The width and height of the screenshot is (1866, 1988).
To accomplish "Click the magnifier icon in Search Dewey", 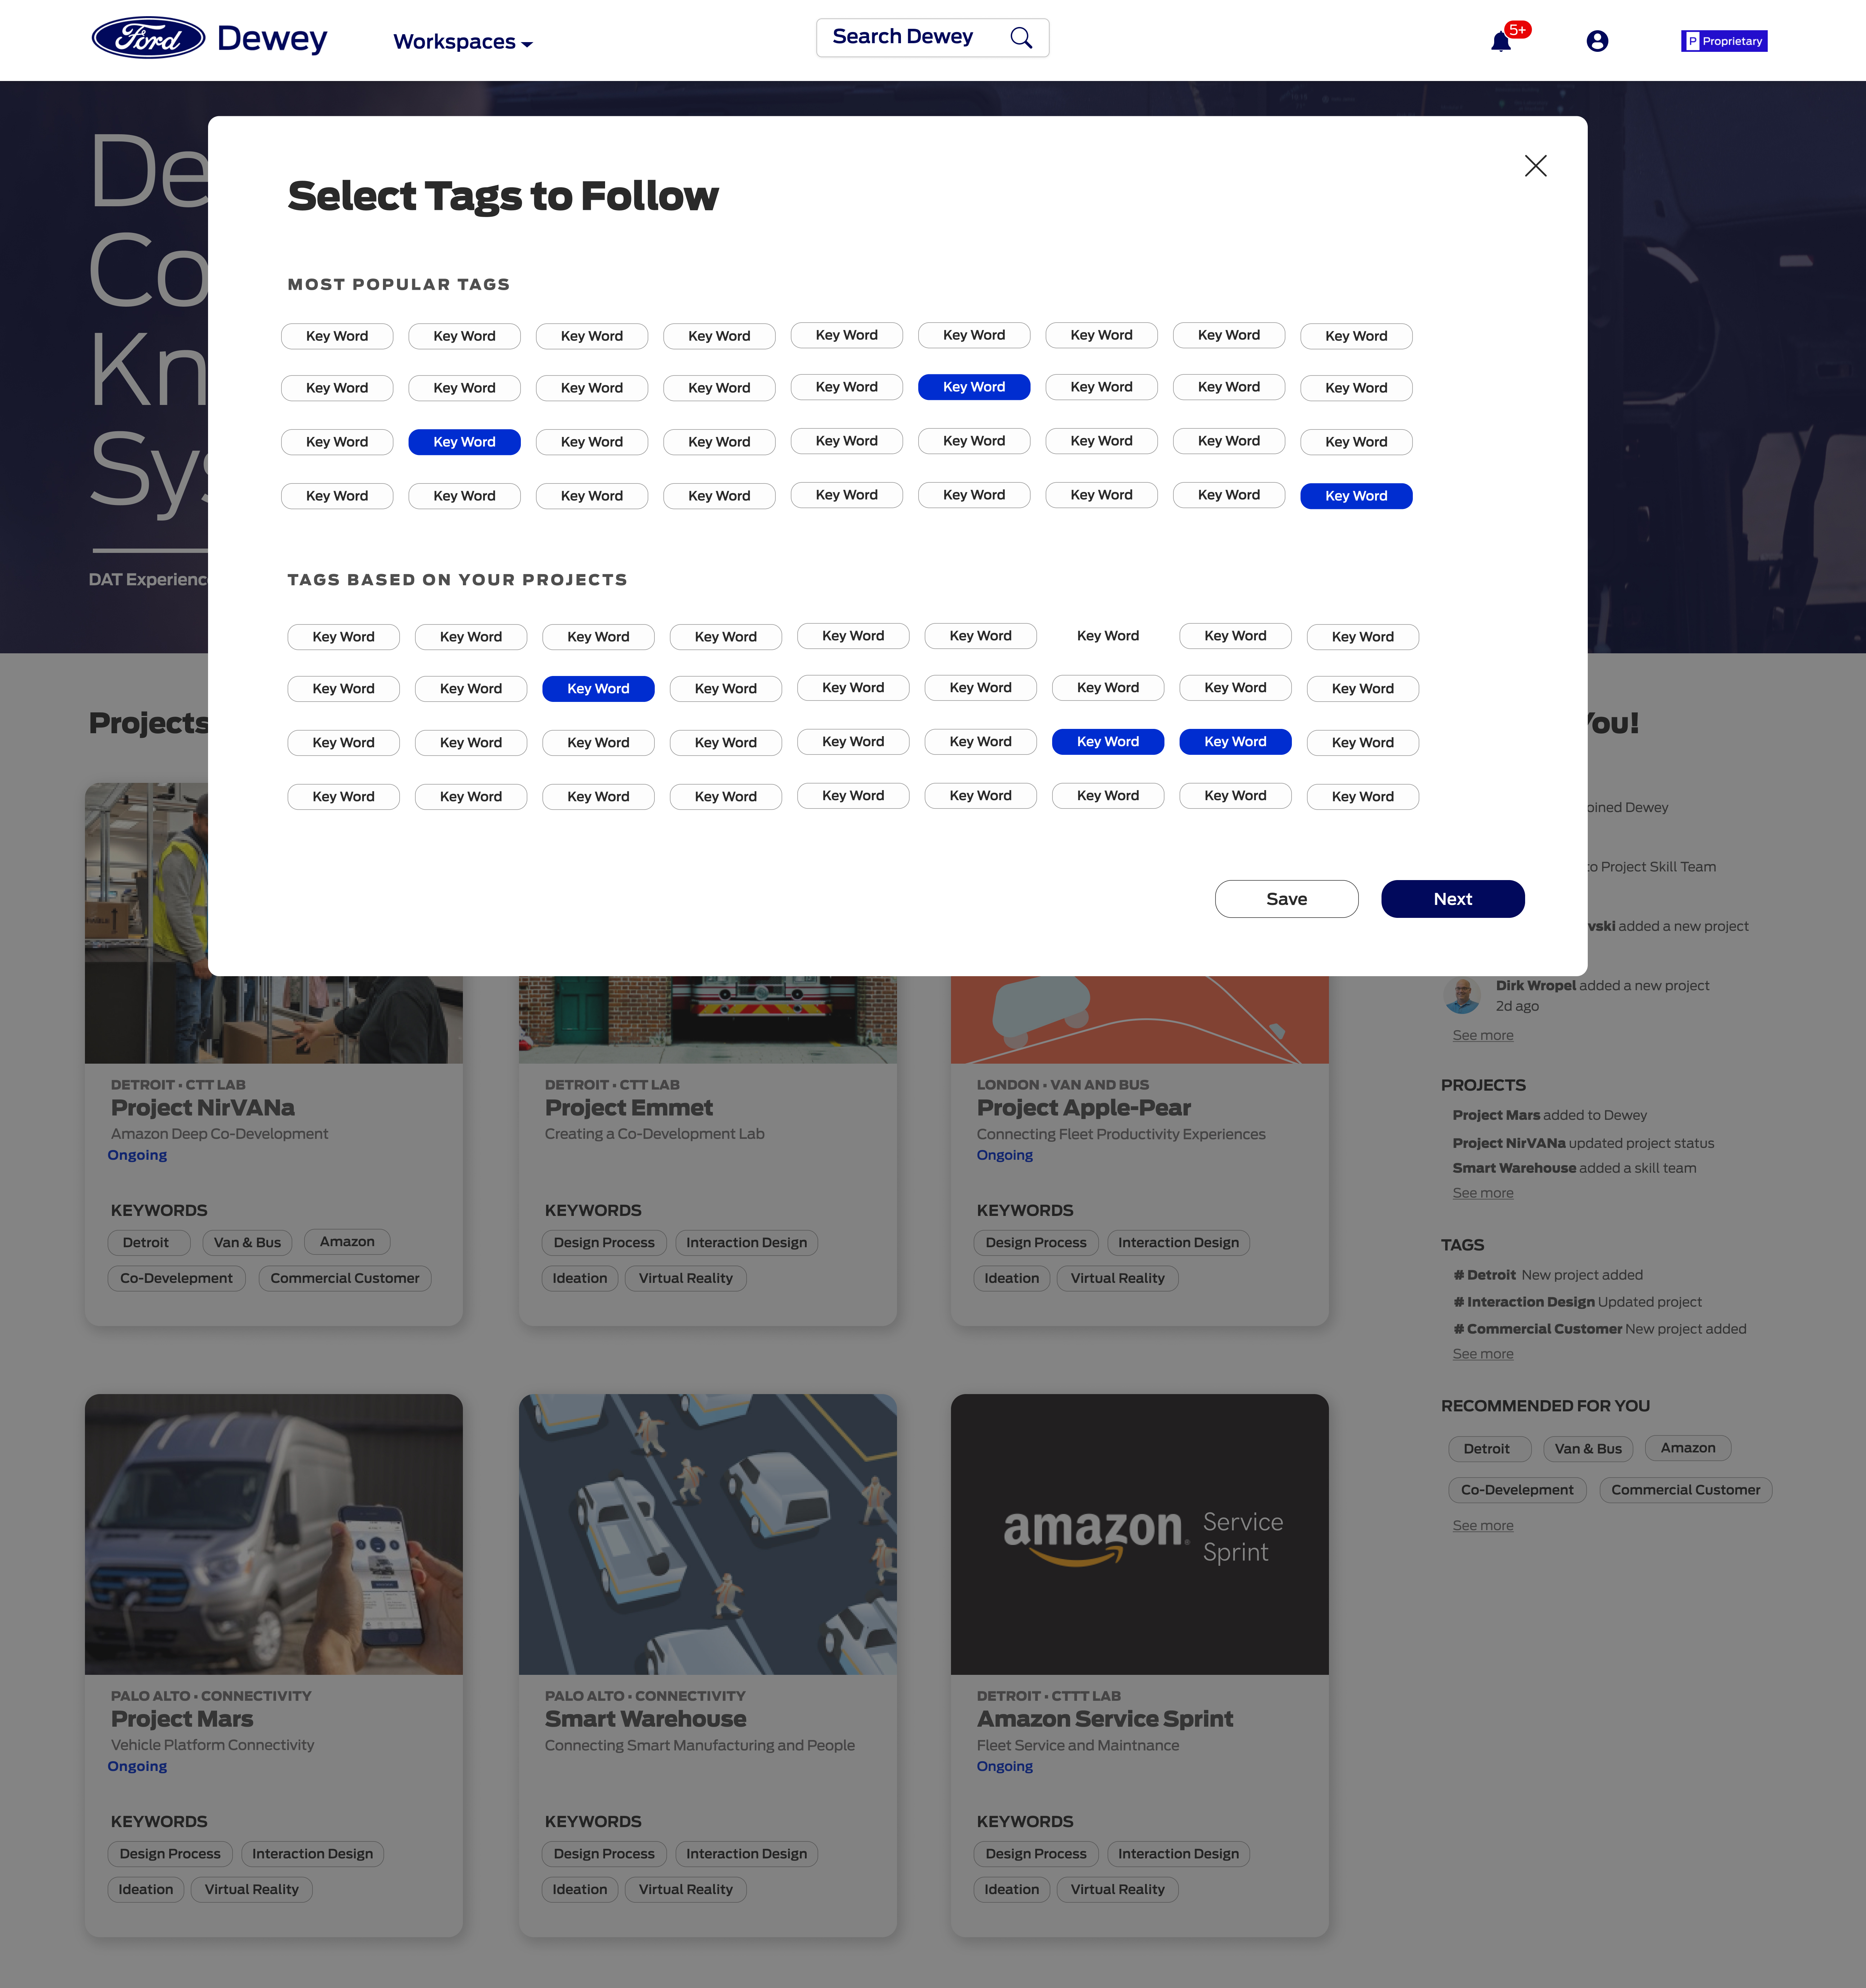I will click(x=1020, y=38).
